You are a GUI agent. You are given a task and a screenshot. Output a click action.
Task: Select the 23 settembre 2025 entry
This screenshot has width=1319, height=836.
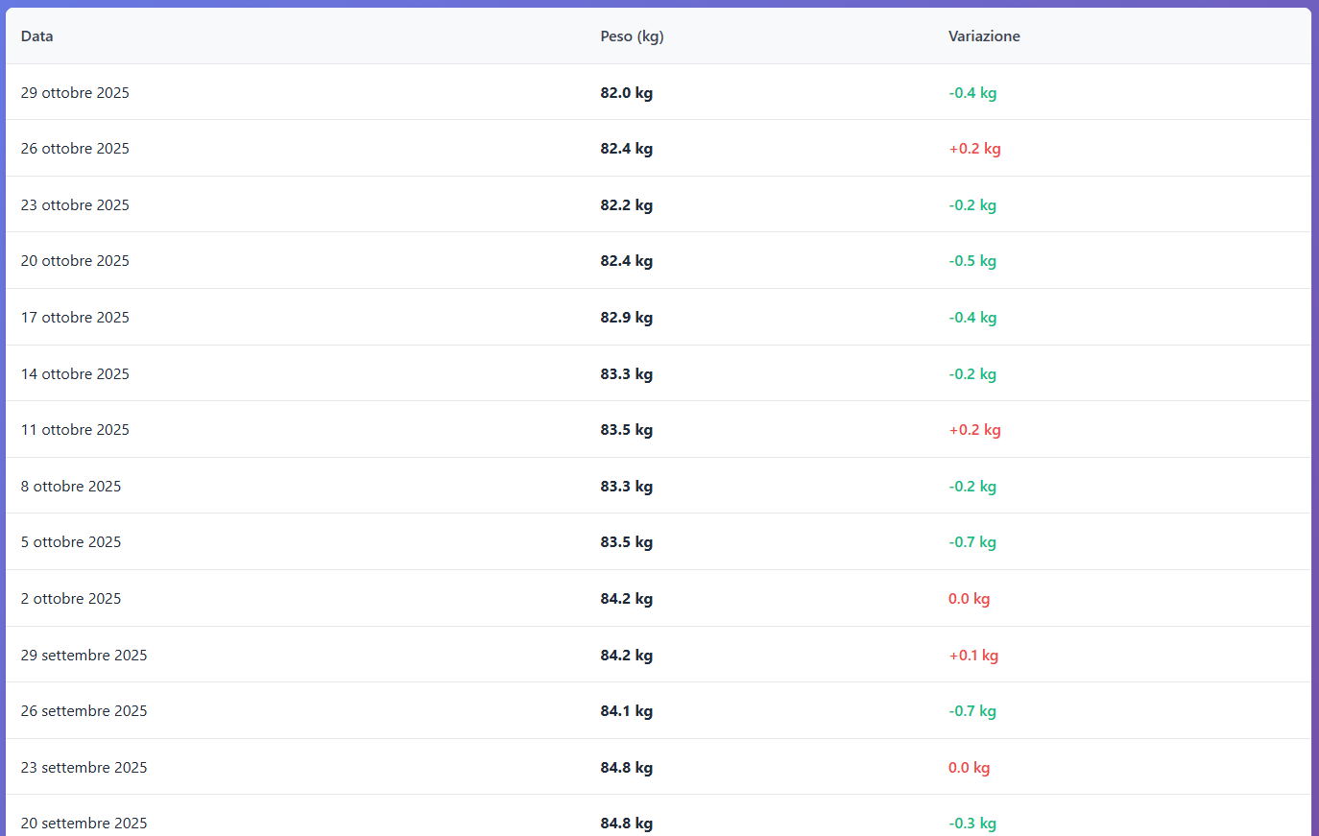coord(84,767)
